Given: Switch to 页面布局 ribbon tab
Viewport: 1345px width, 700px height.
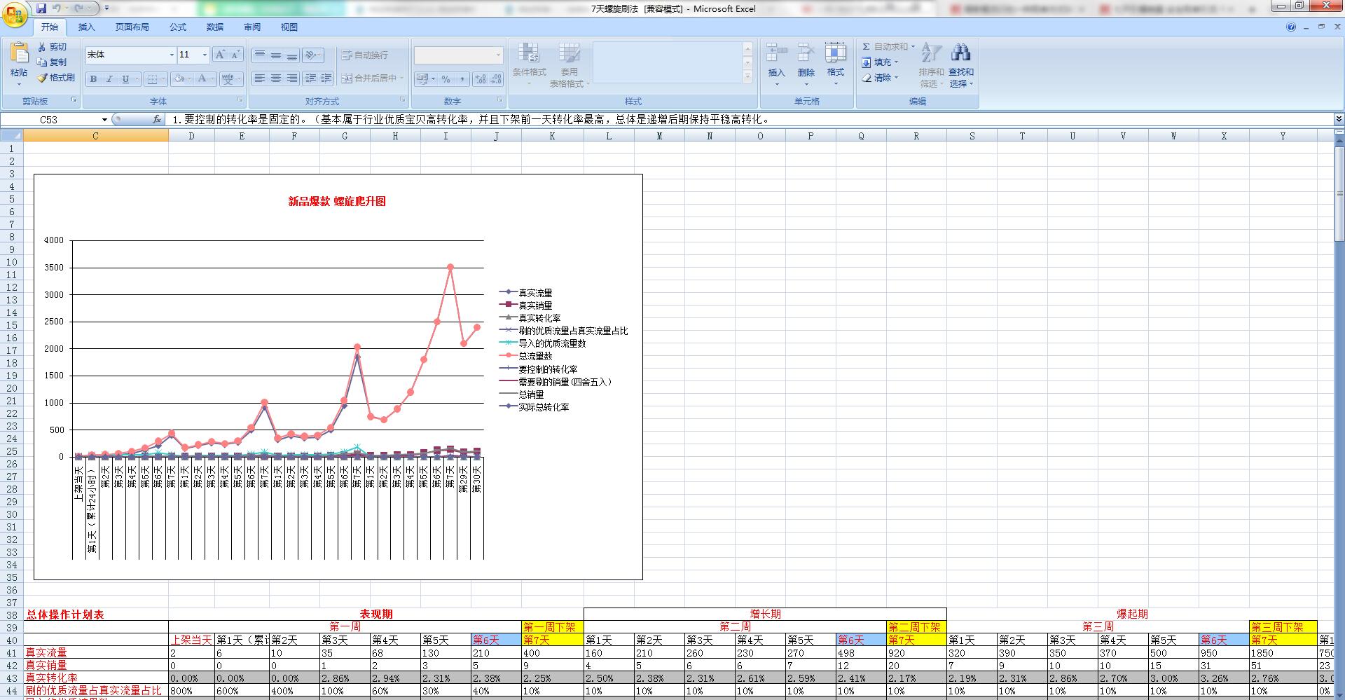Looking at the screenshot, I should (x=132, y=27).
